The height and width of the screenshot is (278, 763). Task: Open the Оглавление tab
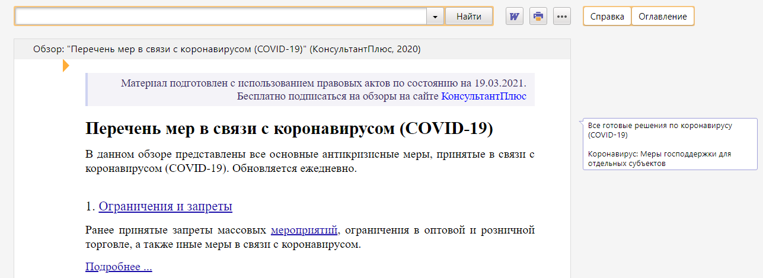click(x=662, y=17)
